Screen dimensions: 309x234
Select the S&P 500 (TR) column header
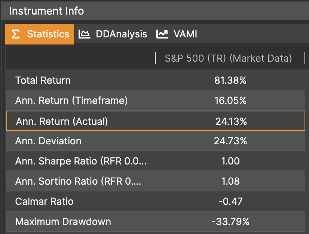(x=228, y=58)
